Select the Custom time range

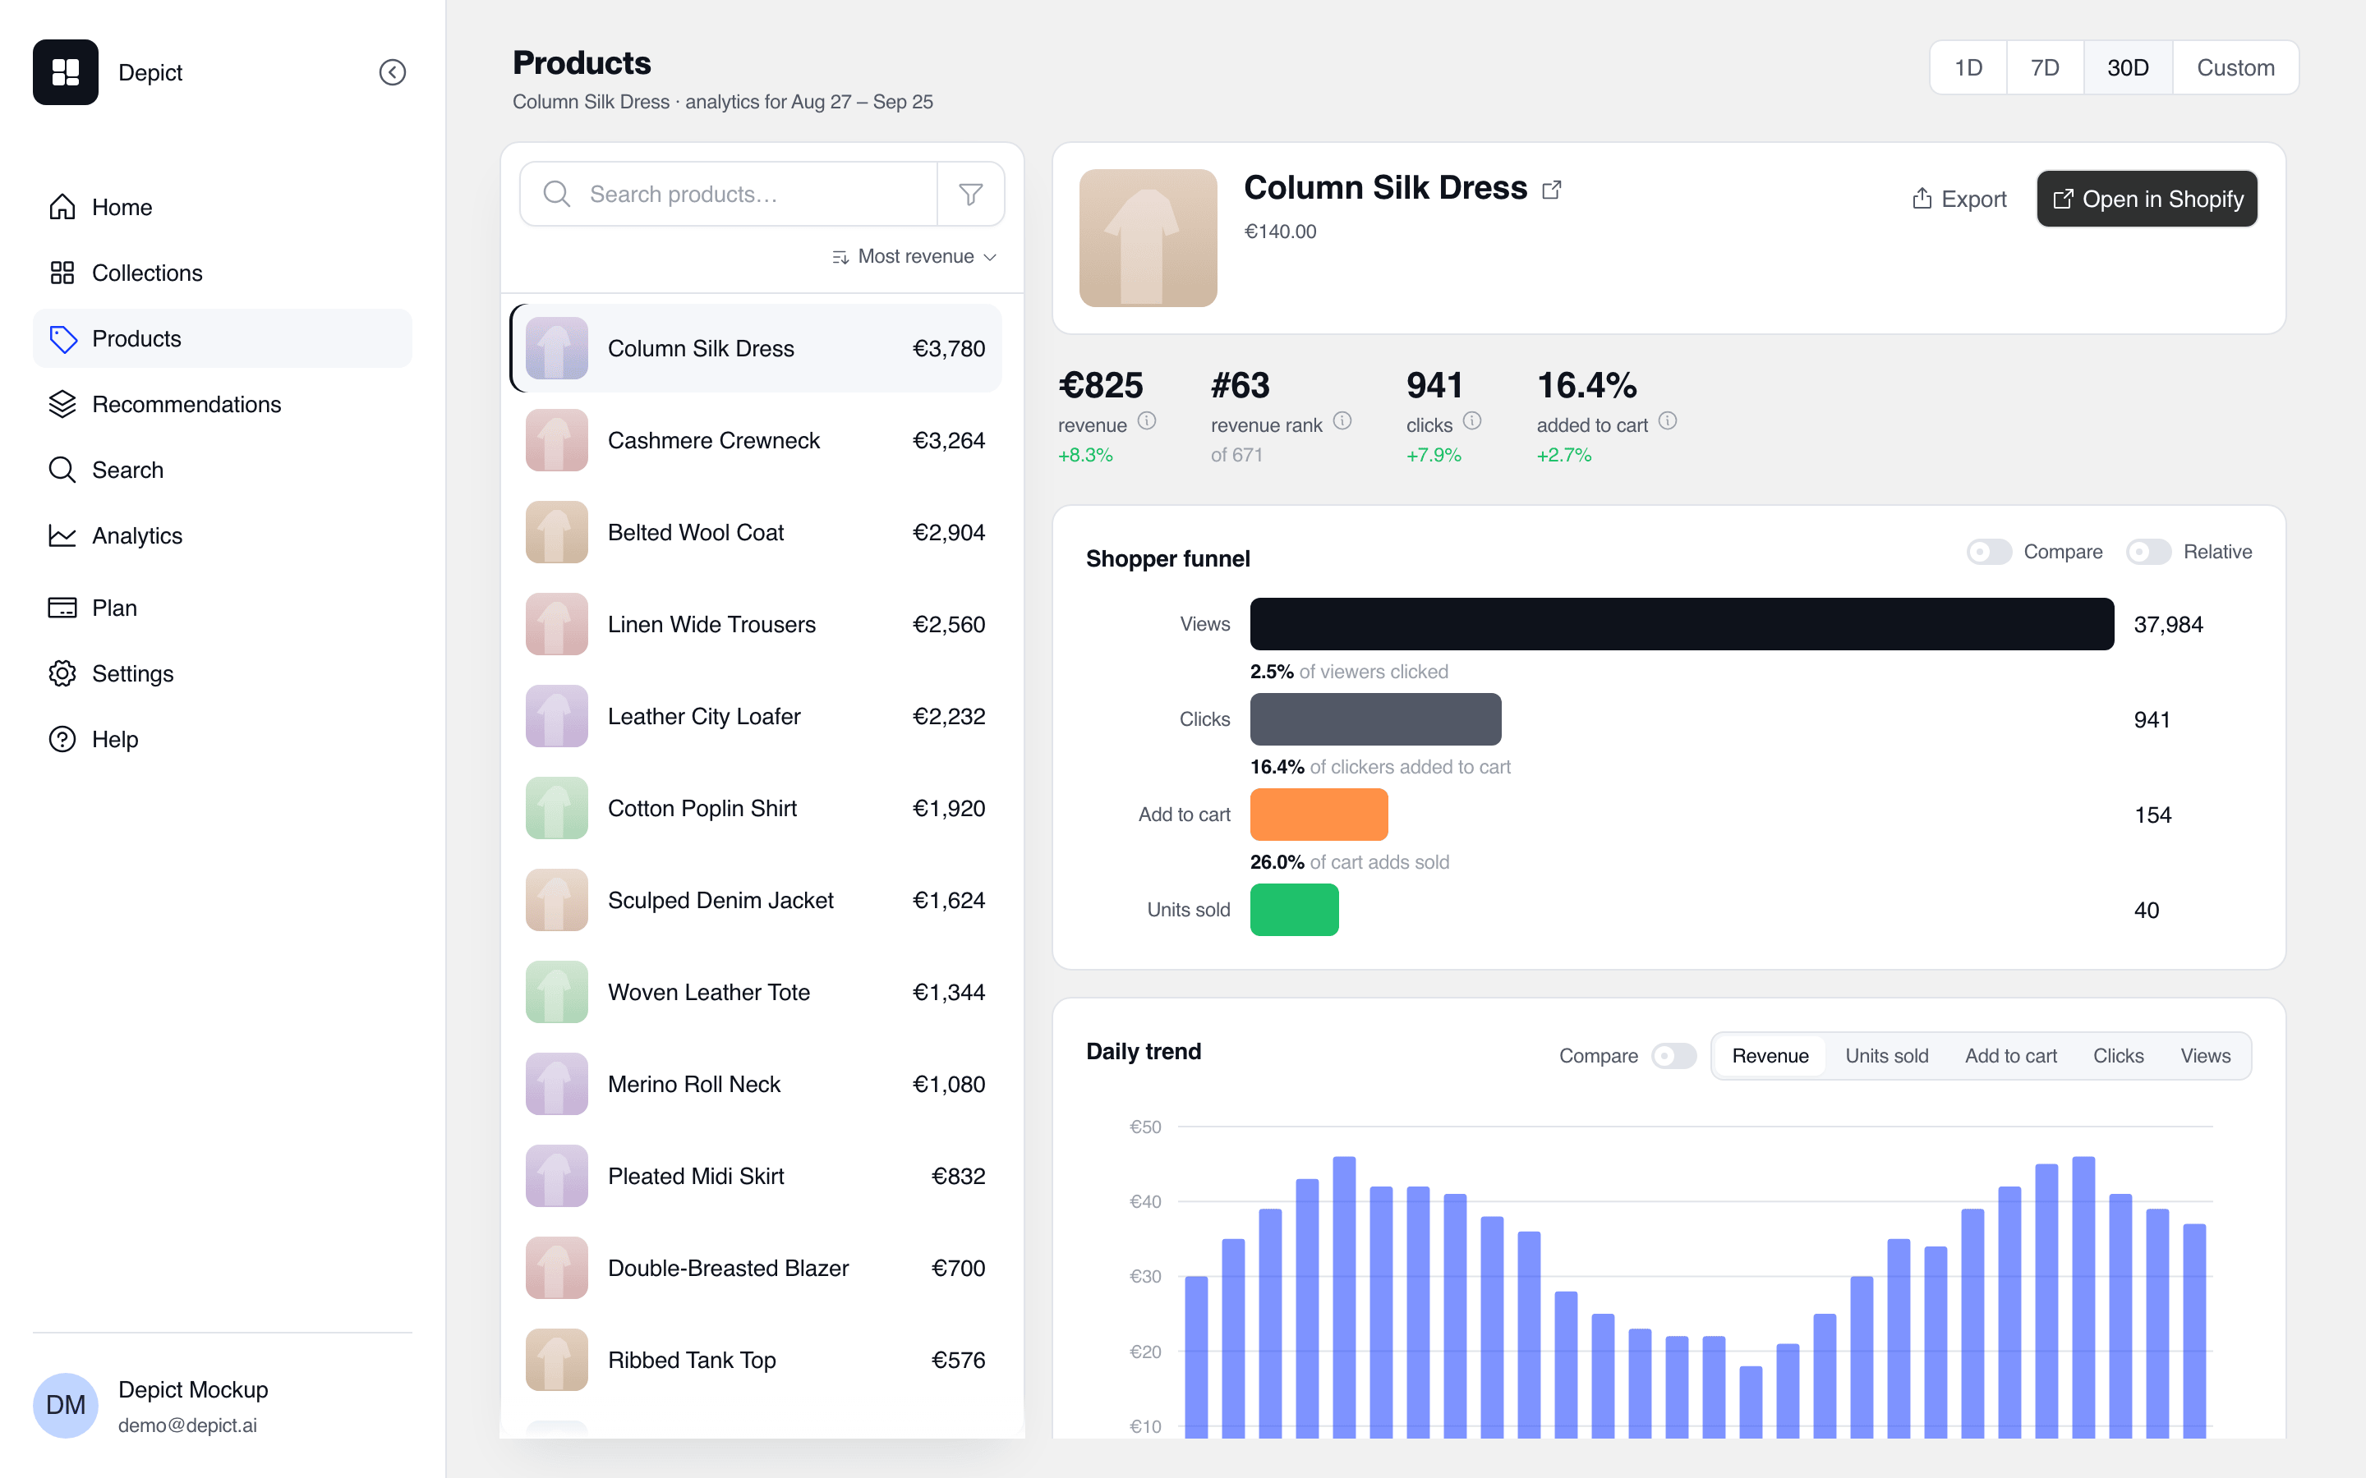[x=2235, y=67]
